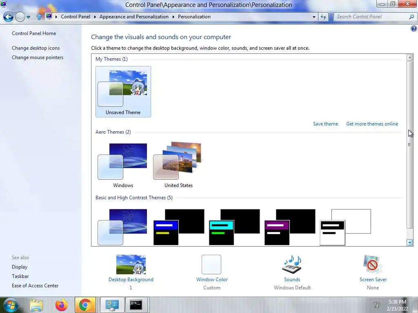Select high contrast theme with cyan title bar
Screen dimensions: 418x313
click(x=234, y=227)
